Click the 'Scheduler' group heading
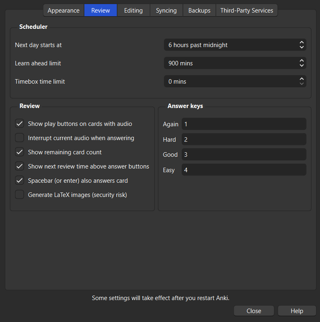The height and width of the screenshot is (322, 320). (33, 27)
